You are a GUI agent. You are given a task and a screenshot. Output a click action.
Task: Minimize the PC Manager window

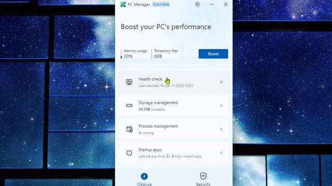(x=212, y=5)
